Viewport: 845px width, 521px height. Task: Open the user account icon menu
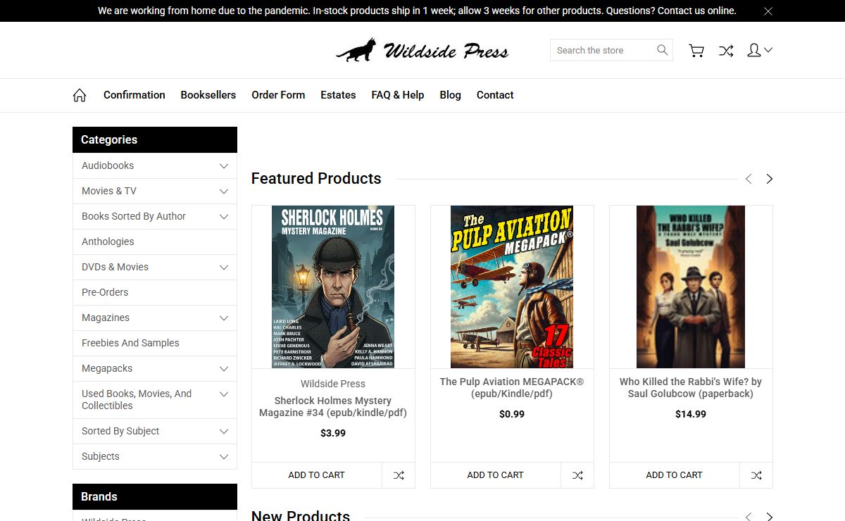[758, 51]
